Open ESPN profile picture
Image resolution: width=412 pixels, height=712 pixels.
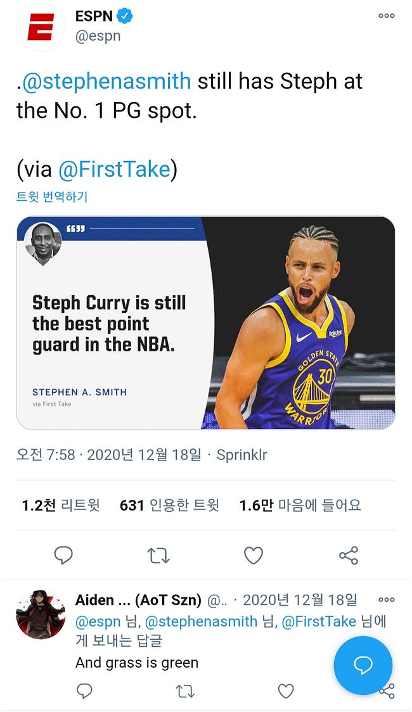tap(41, 27)
